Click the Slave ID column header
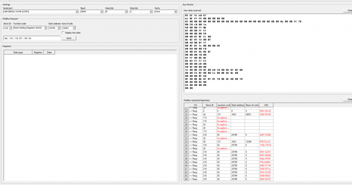The image size is (352, 185). [x=209, y=105]
